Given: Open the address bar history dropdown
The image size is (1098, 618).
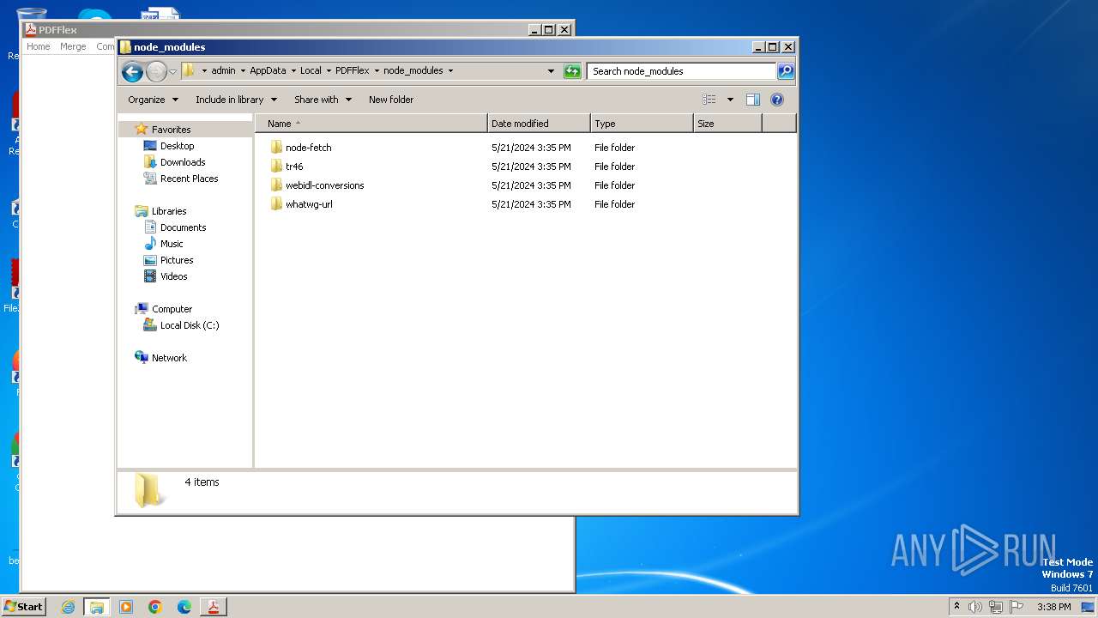Looking at the screenshot, I should (551, 71).
